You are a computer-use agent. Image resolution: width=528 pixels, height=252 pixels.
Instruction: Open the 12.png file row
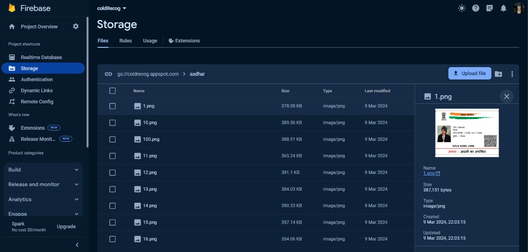(x=256, y=173)
